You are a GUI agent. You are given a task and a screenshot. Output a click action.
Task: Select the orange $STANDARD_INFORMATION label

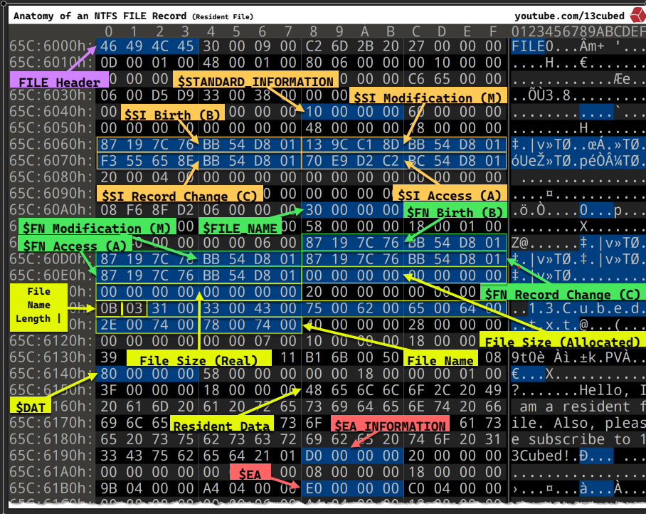point(255,81)
